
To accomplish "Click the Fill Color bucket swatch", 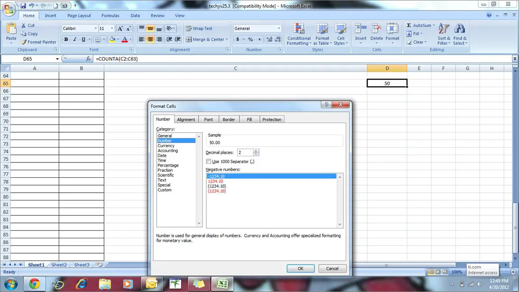I will click(x=112, y=39).
